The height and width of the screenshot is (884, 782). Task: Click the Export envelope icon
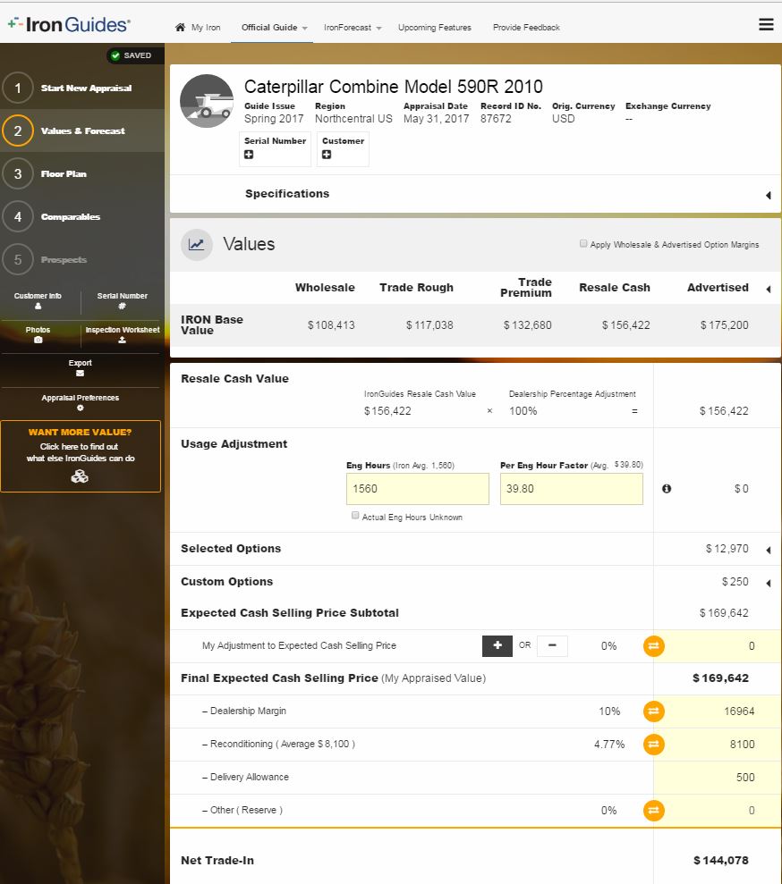pos(81,374)
